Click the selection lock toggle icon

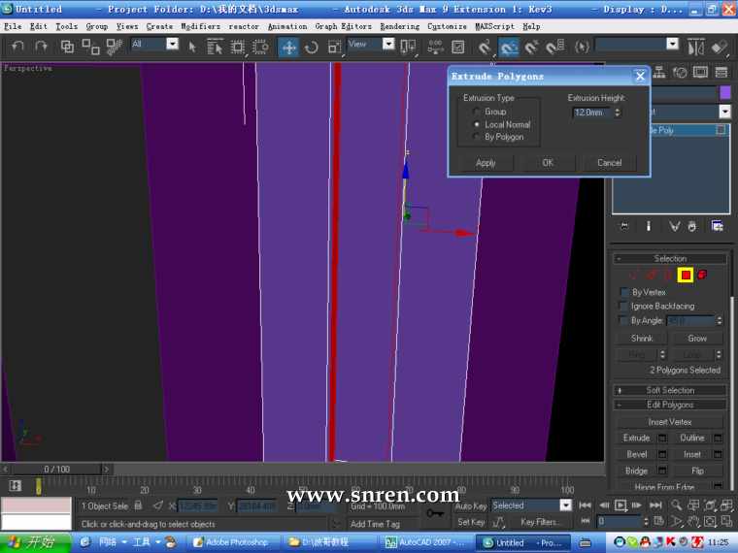(x=139, y=505)
